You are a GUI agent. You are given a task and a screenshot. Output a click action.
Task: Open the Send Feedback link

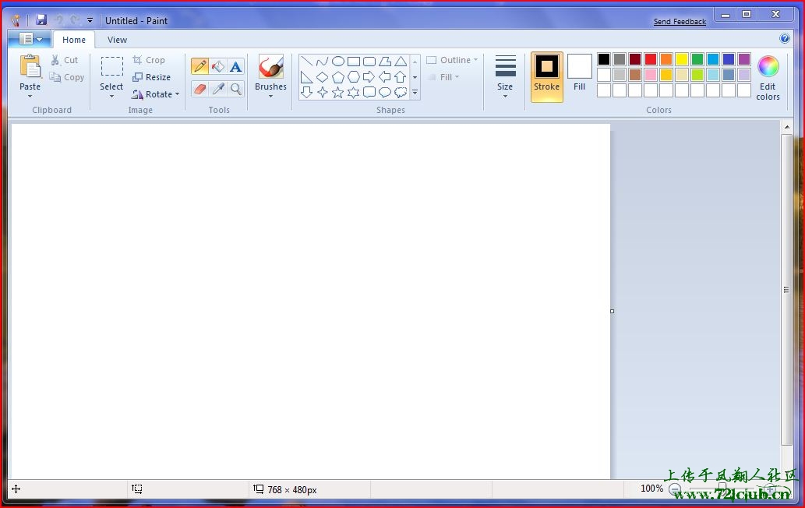680,22
